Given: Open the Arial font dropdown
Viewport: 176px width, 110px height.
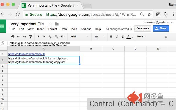Looking at the screenshot, I should pyautogui.click(x=79, y=37).
